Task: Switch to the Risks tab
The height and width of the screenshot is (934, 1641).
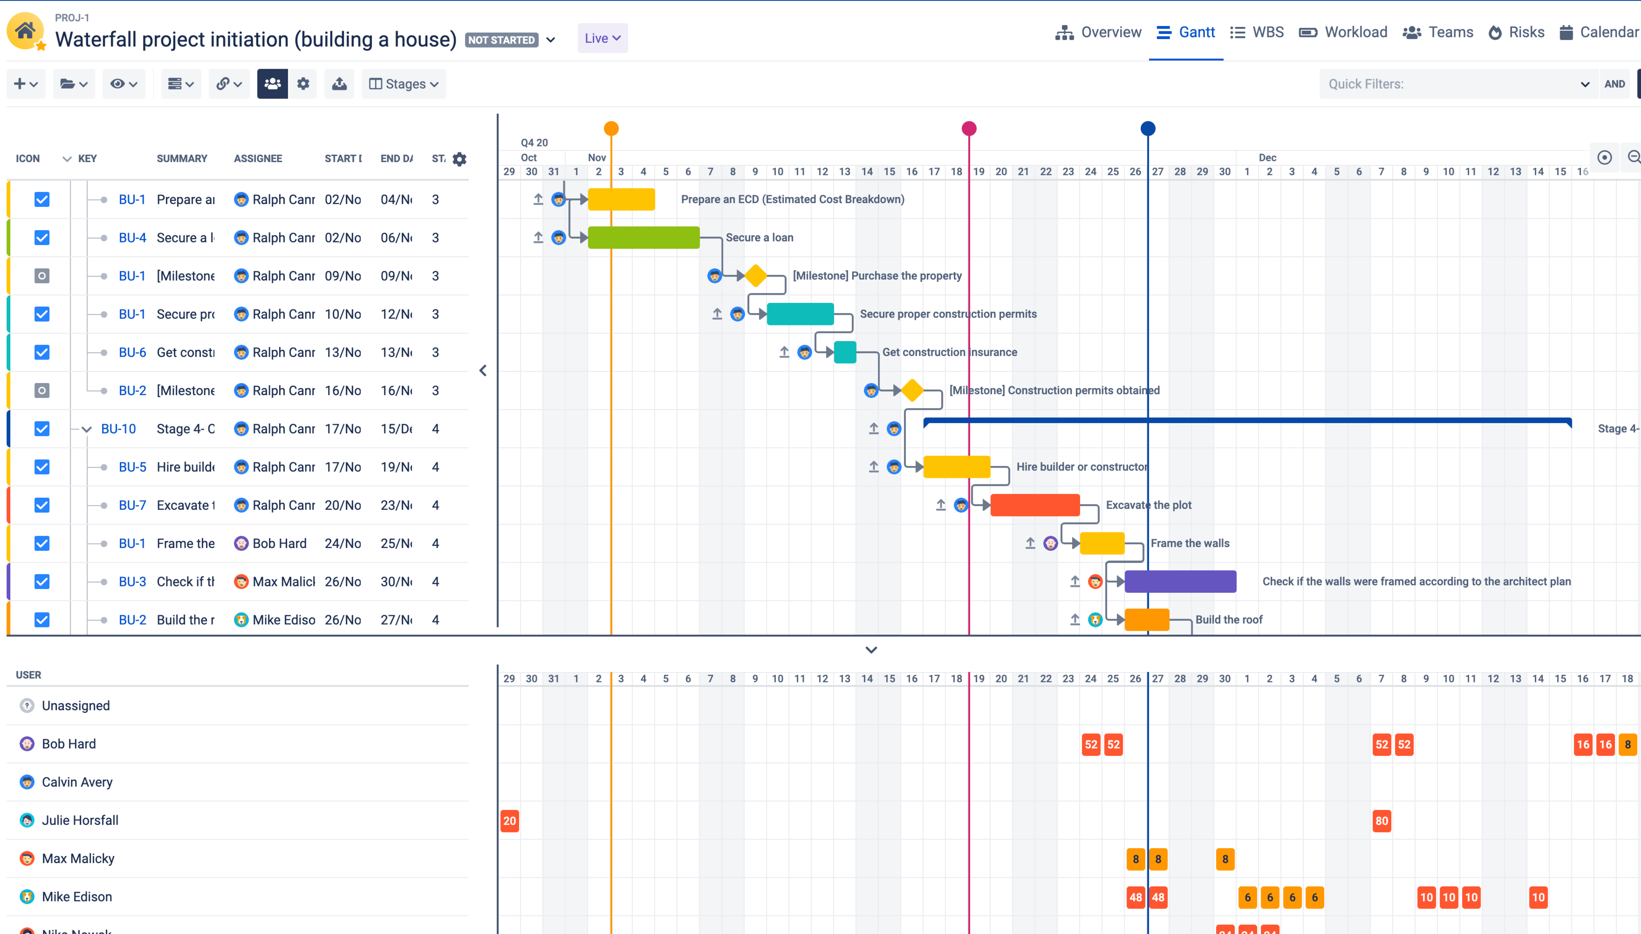Action: [x=1516, y=32]
